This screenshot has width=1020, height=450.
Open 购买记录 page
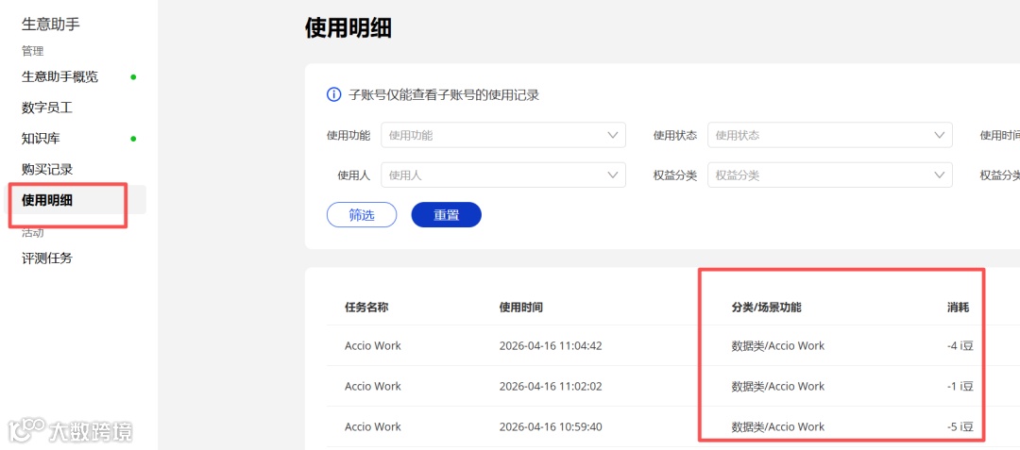click(47, 170)
